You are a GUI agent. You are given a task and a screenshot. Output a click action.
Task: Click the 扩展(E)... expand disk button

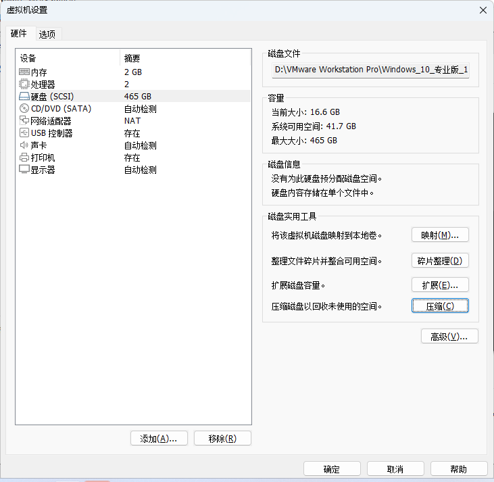(440, 285)
